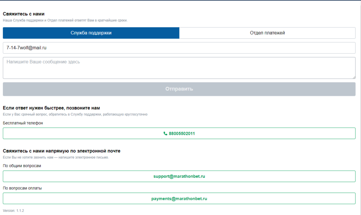Click the phone handset icon
The image size is (361, 215).
[165, 134]
